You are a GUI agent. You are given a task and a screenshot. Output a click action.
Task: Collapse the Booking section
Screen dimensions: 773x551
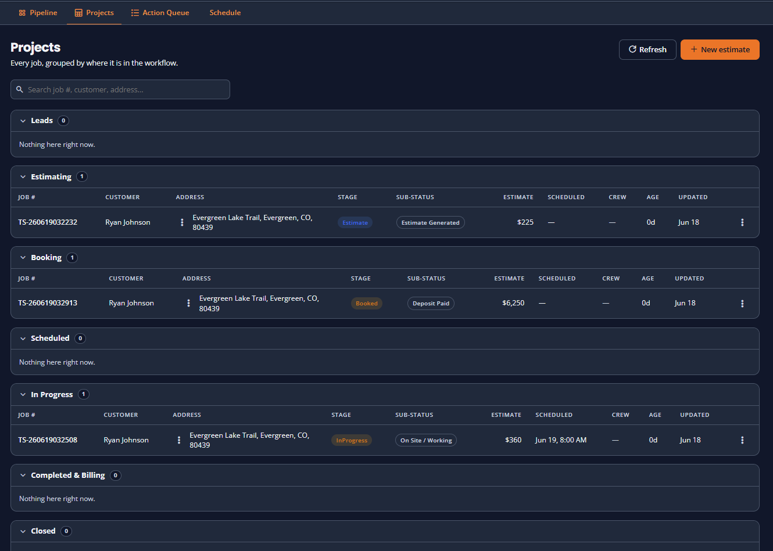click(23, 258)
